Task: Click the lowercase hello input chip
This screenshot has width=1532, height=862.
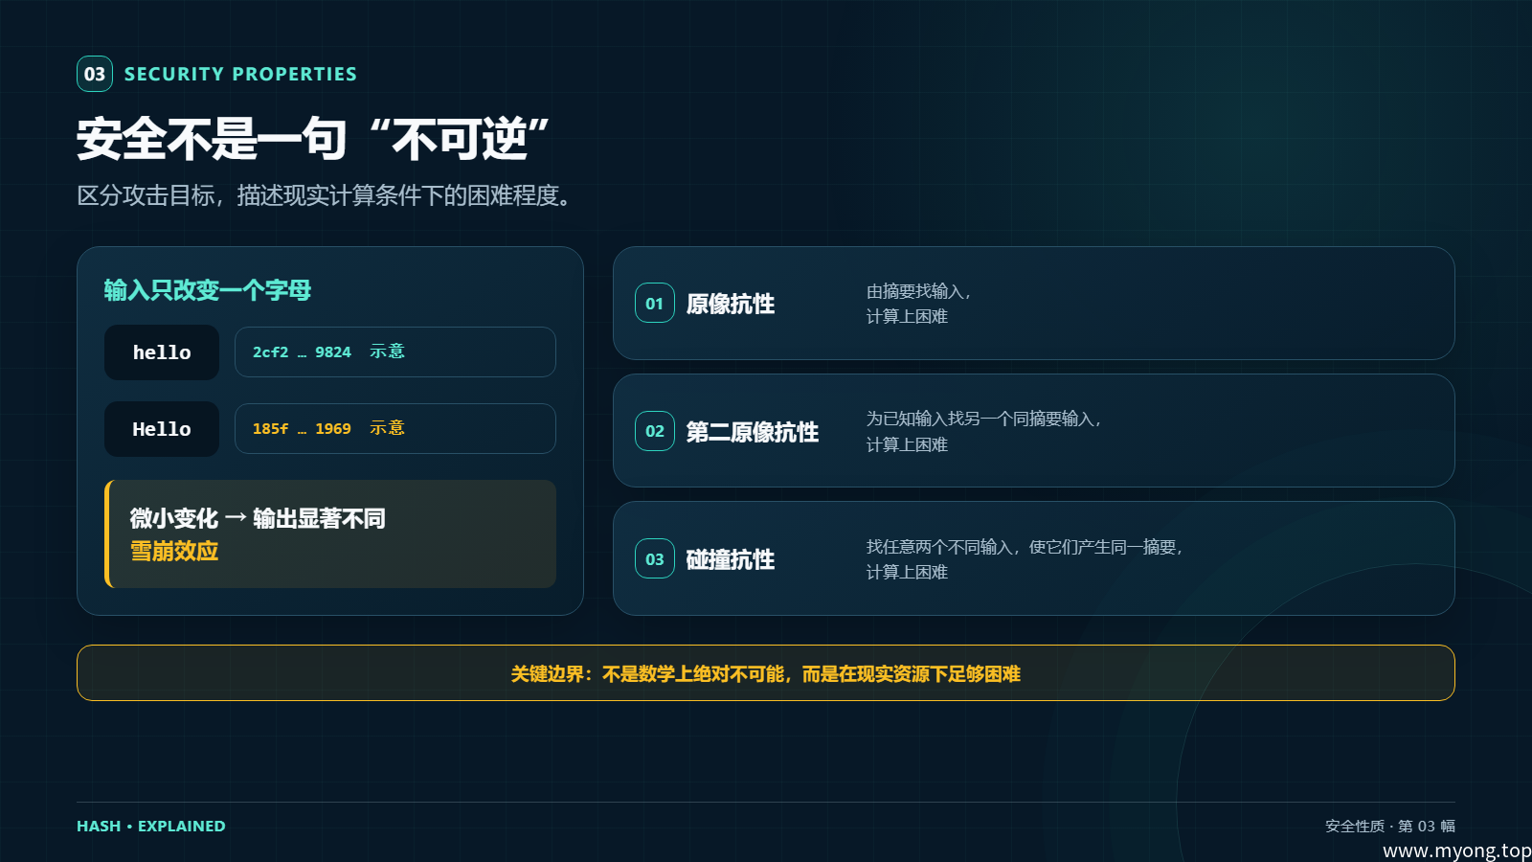Action: coord(162,352)
